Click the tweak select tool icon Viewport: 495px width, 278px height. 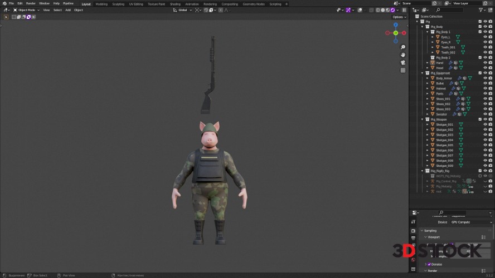pos(6,17)
